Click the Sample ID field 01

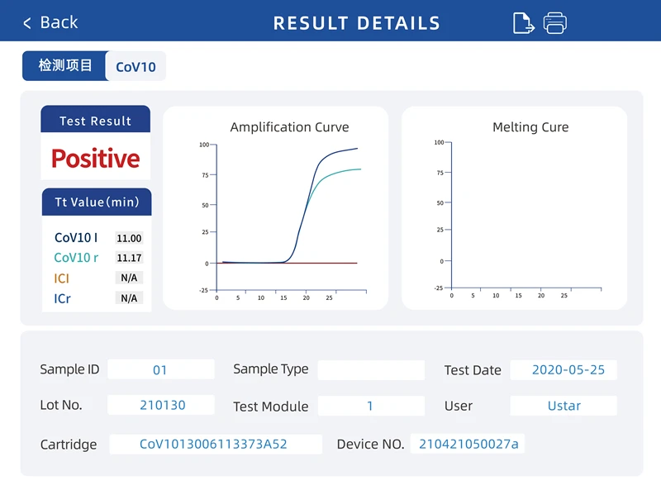tap(160, 369)
